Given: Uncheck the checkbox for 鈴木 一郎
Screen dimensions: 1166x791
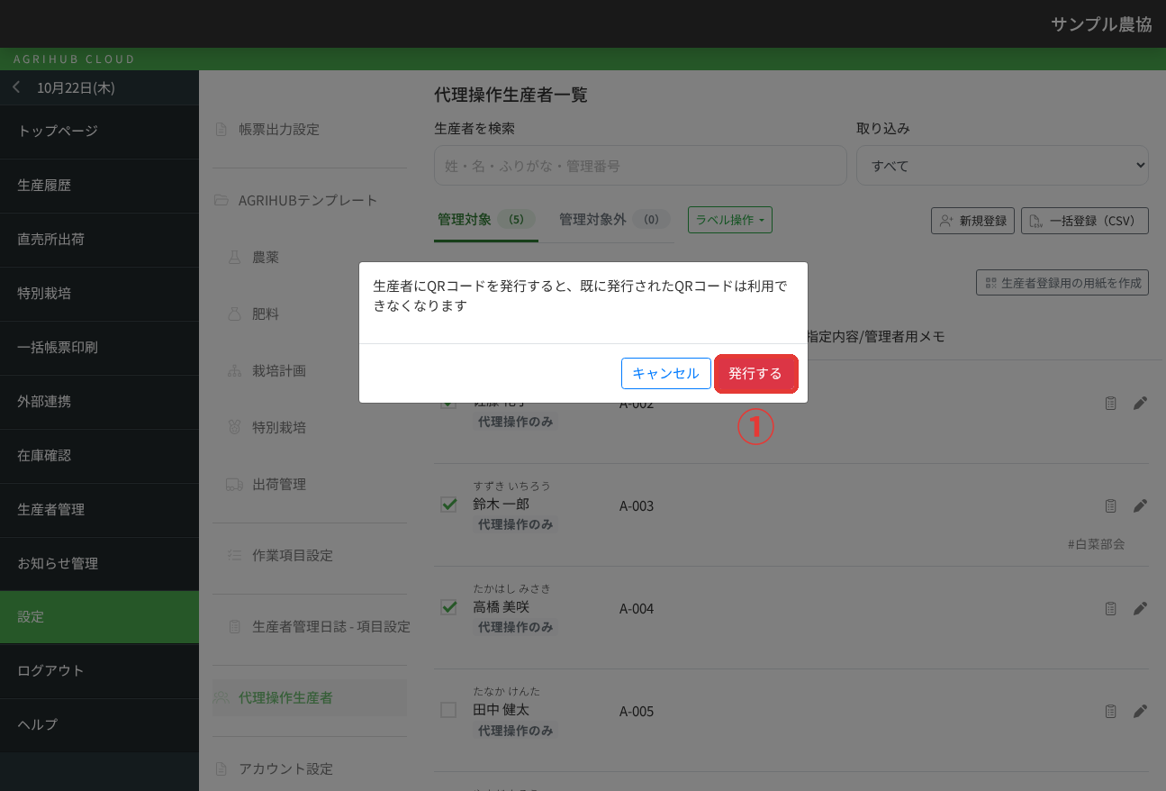Looking at the screenshot, I should pos(448,505).
